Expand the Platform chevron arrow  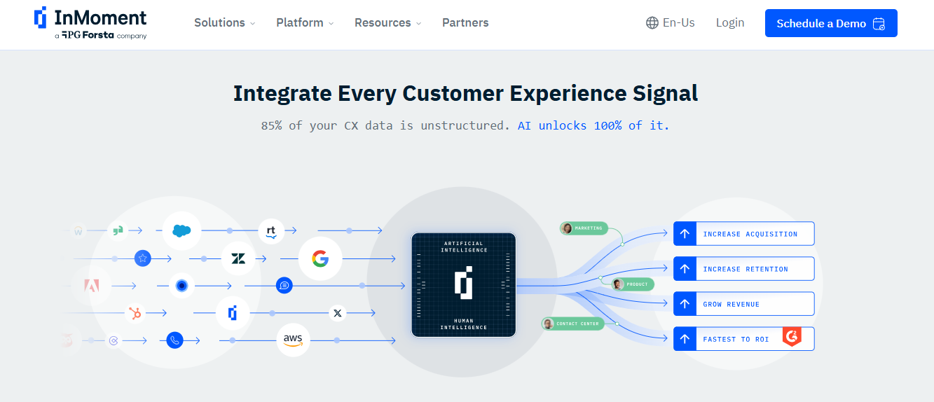pyautogui.click(x=331, y=23)
